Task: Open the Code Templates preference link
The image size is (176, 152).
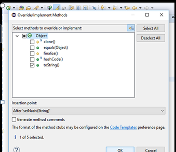Action: (x=123, y=127)
